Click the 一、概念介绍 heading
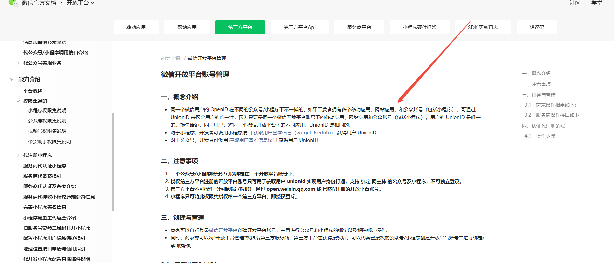 (179, 97)
